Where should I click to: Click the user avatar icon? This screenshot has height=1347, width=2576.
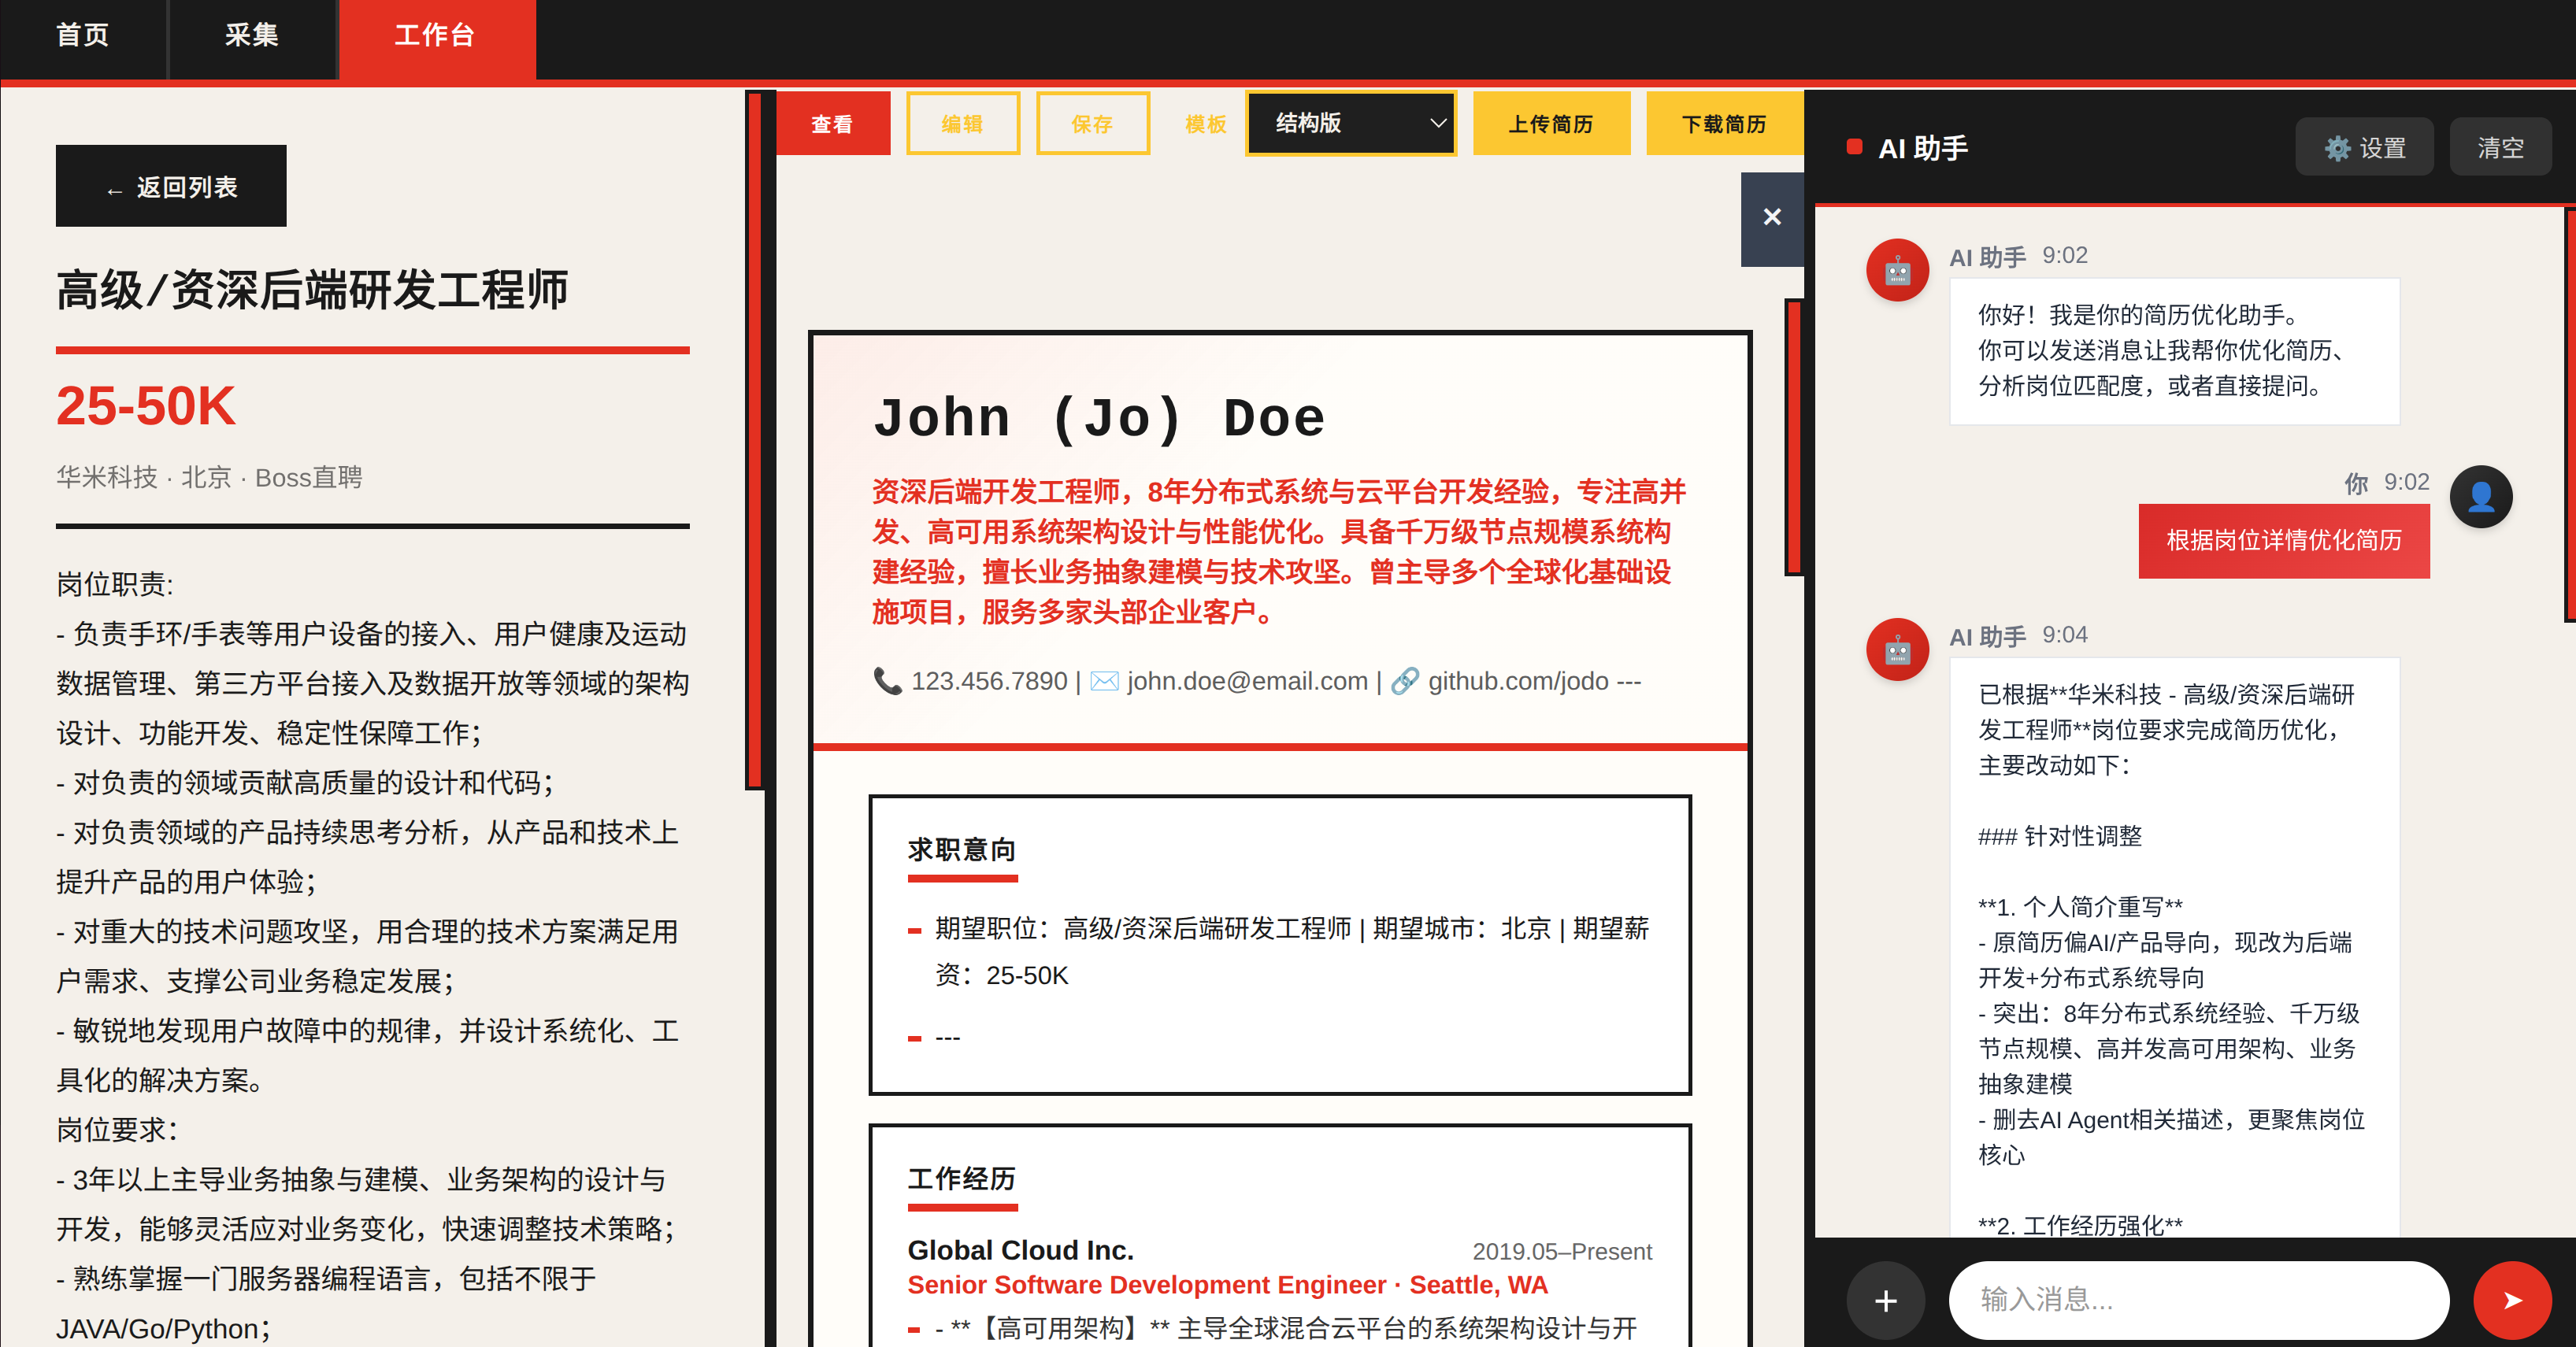(x=2480, y=497)
